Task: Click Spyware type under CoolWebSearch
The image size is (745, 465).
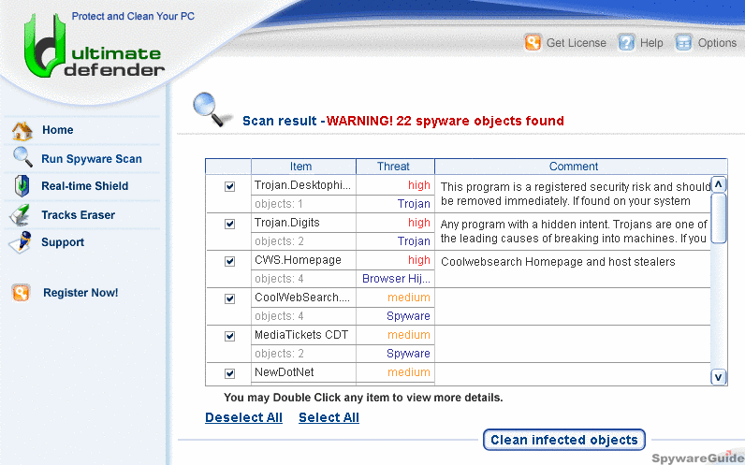Action: (x=408, y=316)
